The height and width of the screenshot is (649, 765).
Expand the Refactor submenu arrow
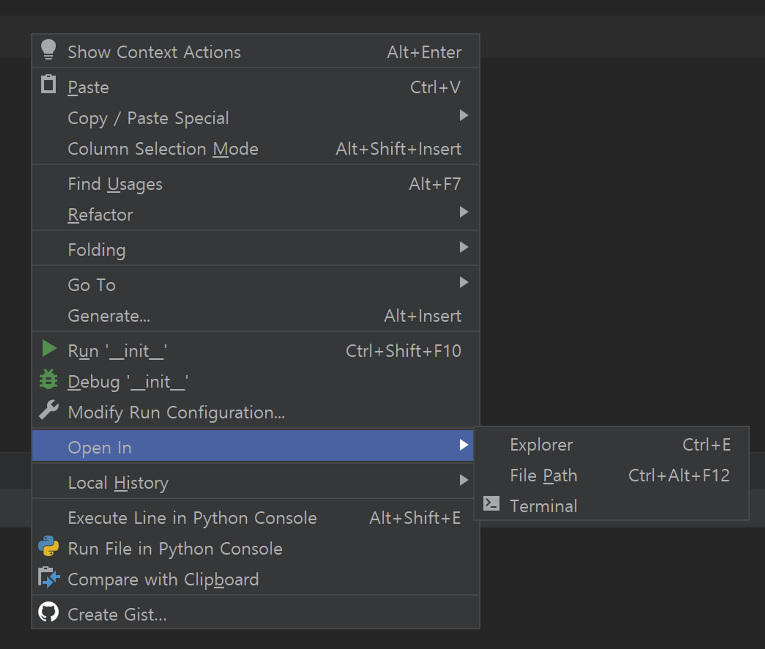point(464,212)
